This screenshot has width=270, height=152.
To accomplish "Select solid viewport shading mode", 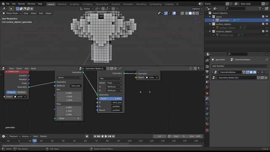I will pos(190,13).
